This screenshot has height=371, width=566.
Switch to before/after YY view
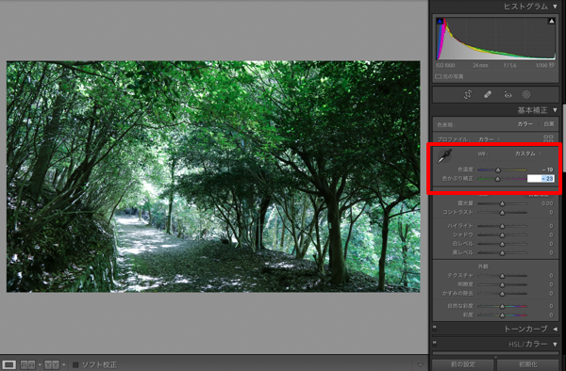click(x=52, y=364)
